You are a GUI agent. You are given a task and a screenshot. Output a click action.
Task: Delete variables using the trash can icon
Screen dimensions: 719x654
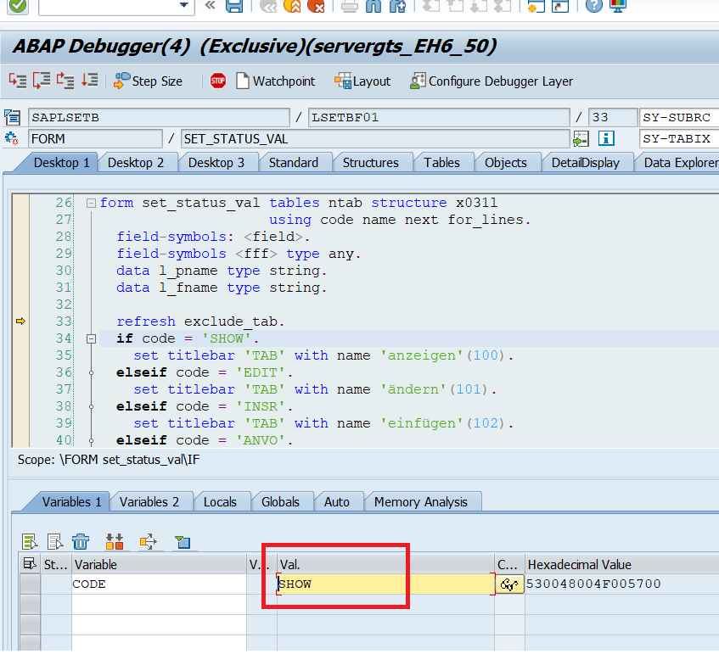click(81, 541)
